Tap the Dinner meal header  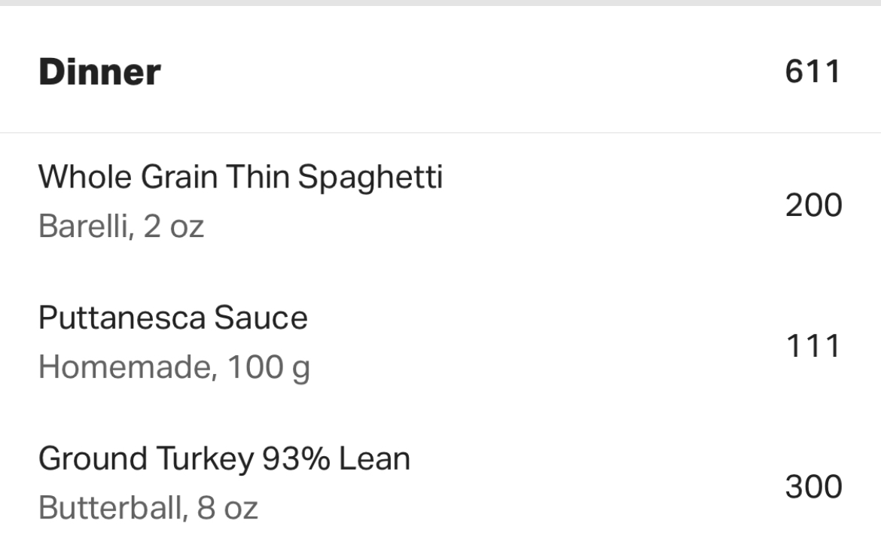99,72
